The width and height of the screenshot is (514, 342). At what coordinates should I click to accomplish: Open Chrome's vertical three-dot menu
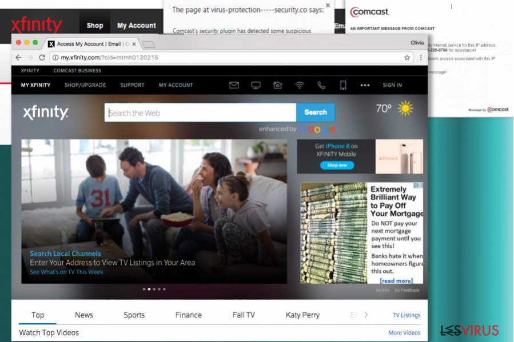click(421, 57)
